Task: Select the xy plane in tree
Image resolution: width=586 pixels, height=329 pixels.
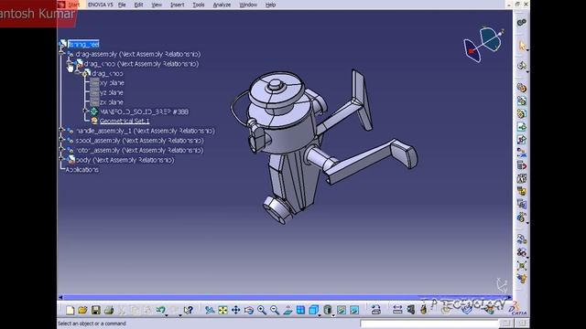Action: pyautogui.click(x=112, y=83)
